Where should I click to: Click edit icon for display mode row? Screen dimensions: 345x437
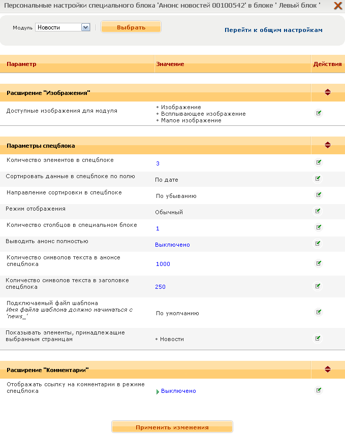click(x=318, y=211)
